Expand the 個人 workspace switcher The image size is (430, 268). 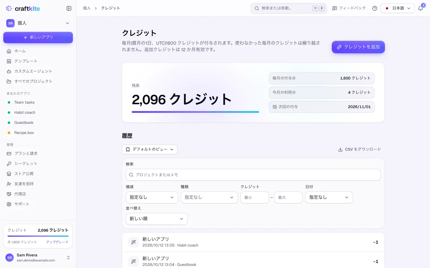(38, 23)
